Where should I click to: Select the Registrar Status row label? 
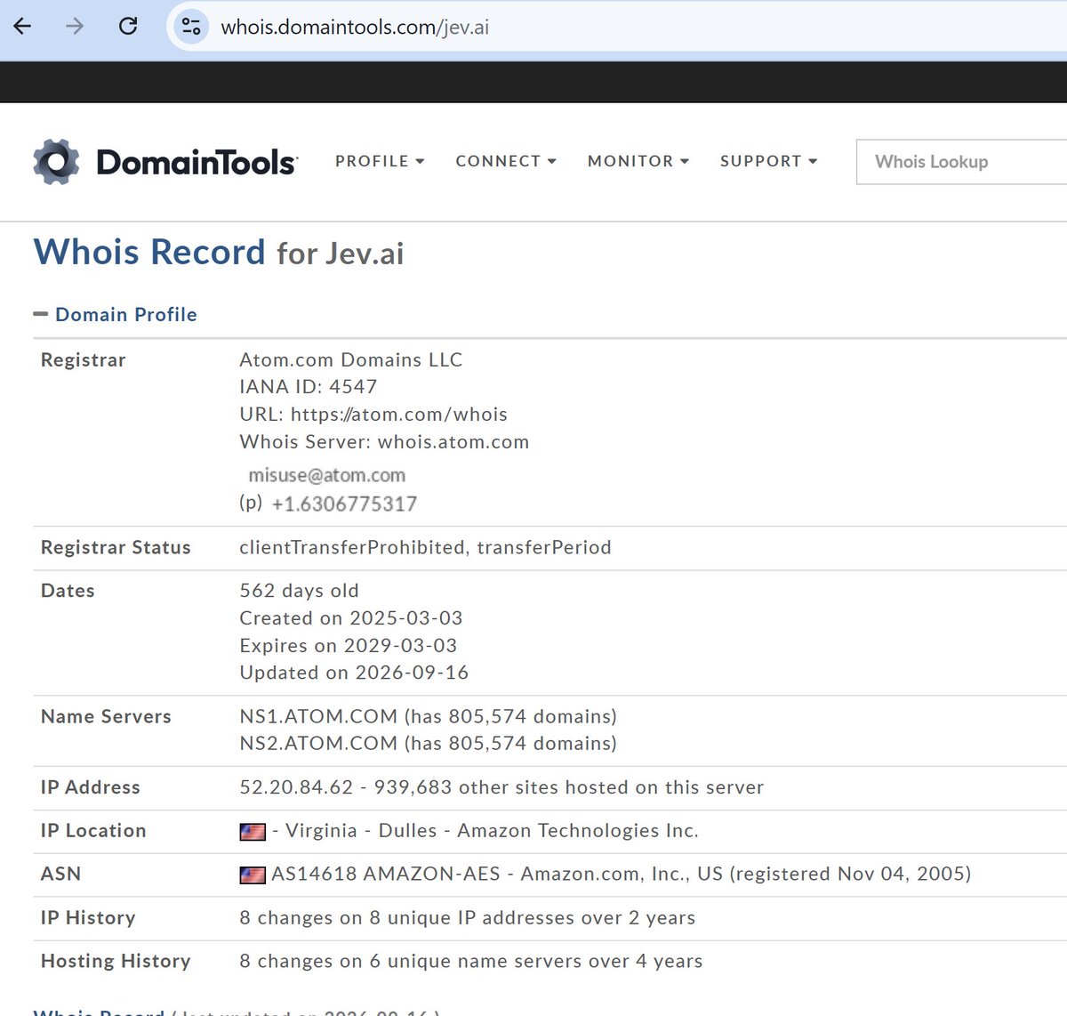(116, 547)
